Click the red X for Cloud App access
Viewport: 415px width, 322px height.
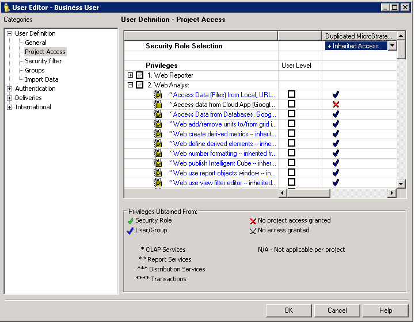tap(336, 104)
